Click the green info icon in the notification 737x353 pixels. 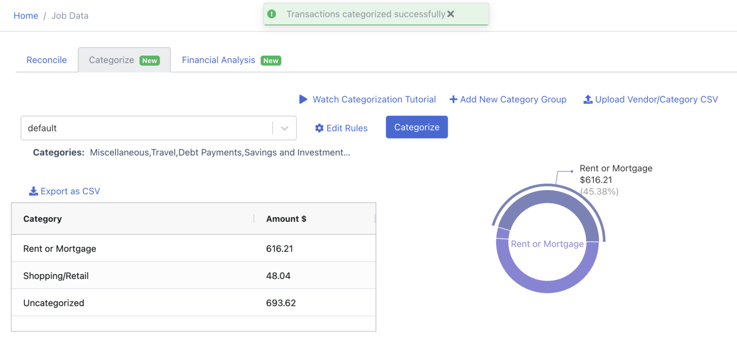pyautogui.click(x=272, y=13)
